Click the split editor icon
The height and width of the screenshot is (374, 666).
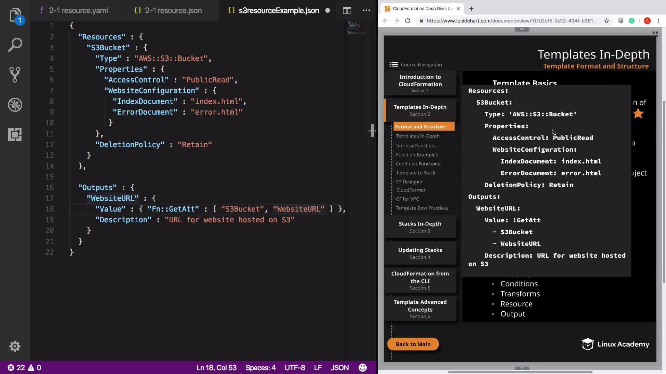(347, 10)
